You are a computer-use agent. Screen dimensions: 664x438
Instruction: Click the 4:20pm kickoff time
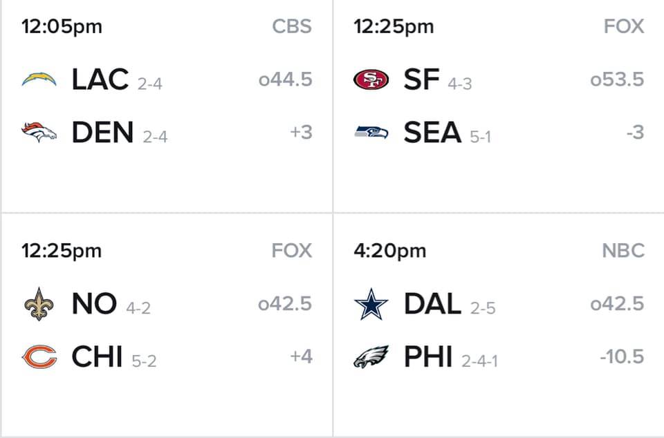click(x=389, y=251)
